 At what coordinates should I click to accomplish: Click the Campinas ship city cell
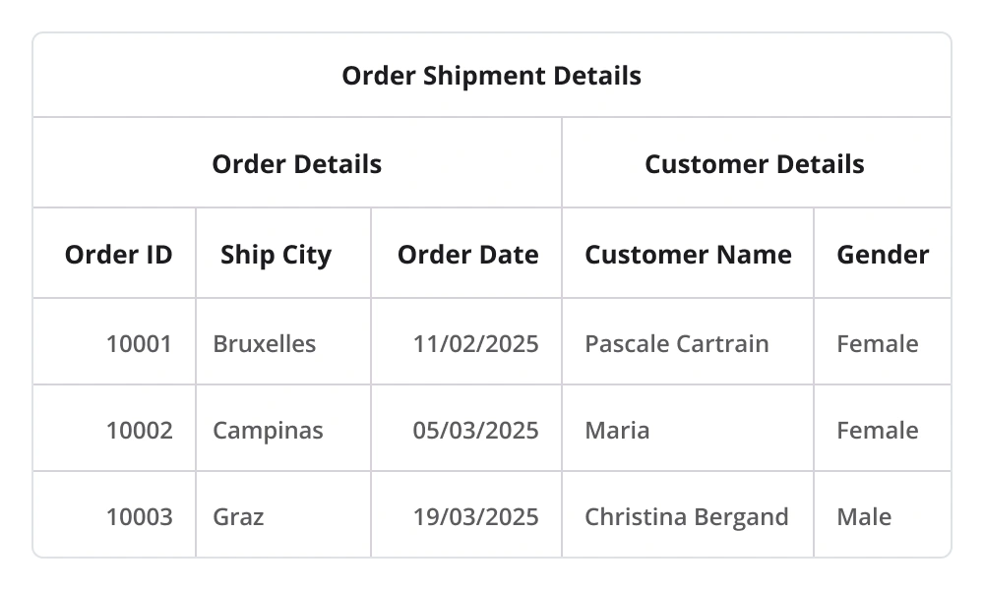tap(268, 430)
